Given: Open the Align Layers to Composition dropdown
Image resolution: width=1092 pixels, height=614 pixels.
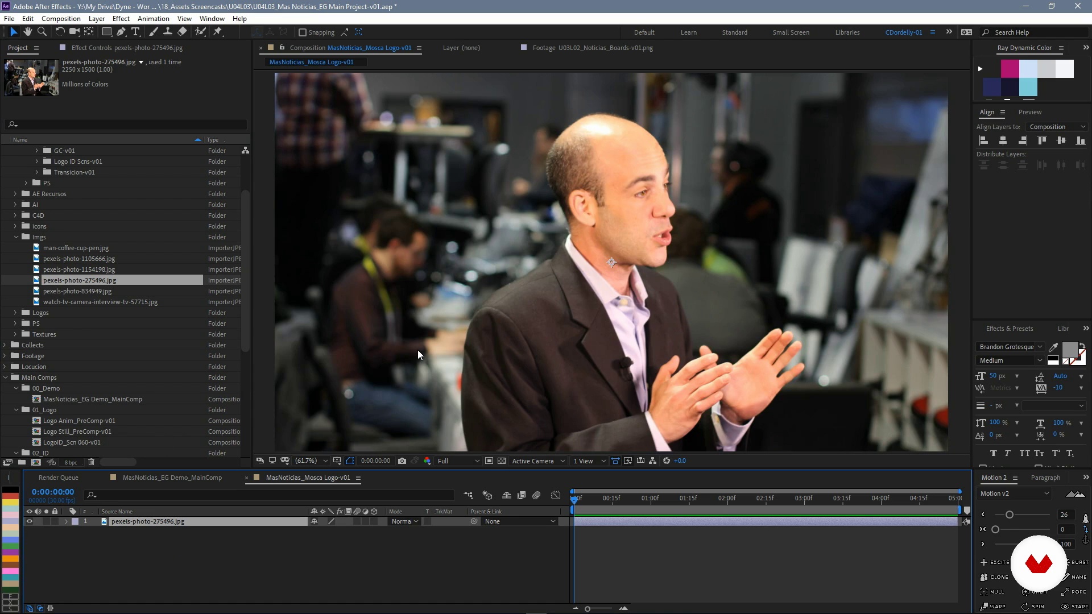Looking at the screenshot, I should point(1058,127).
